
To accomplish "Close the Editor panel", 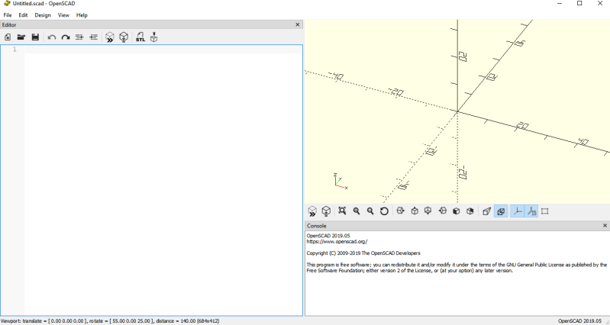I will pos(298,25).
